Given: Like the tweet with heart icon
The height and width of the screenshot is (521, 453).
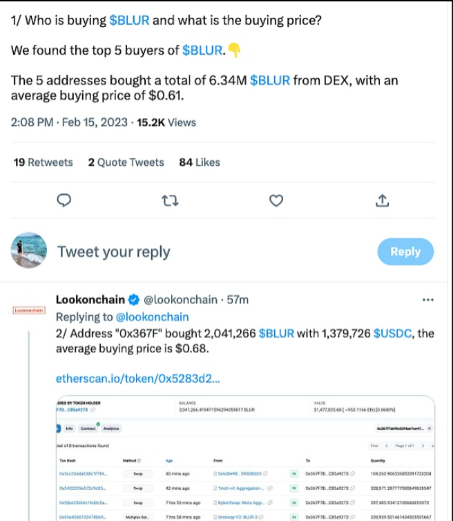Looking at the screenshot, I should click(276, 200).
